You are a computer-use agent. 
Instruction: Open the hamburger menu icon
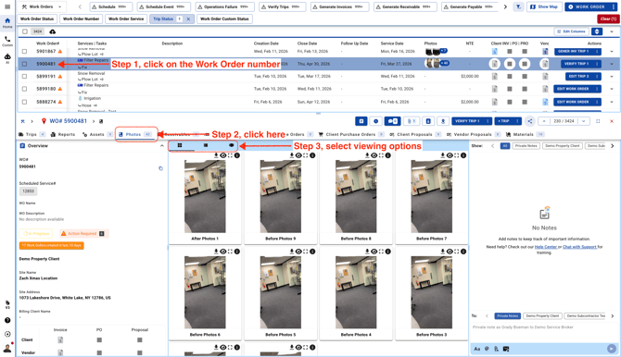[7, 6]
